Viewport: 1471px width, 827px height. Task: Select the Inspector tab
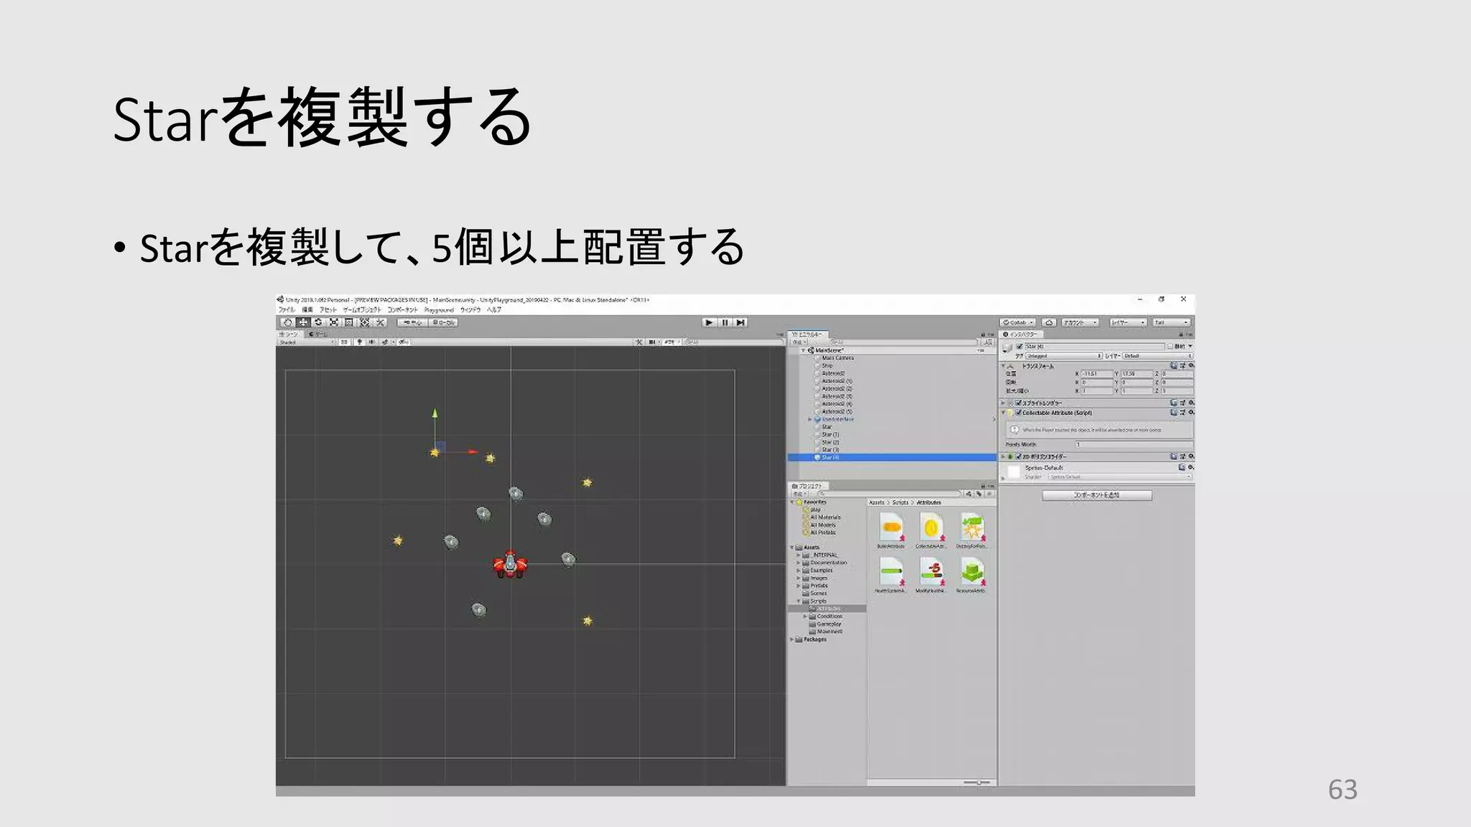(1021, 335)
